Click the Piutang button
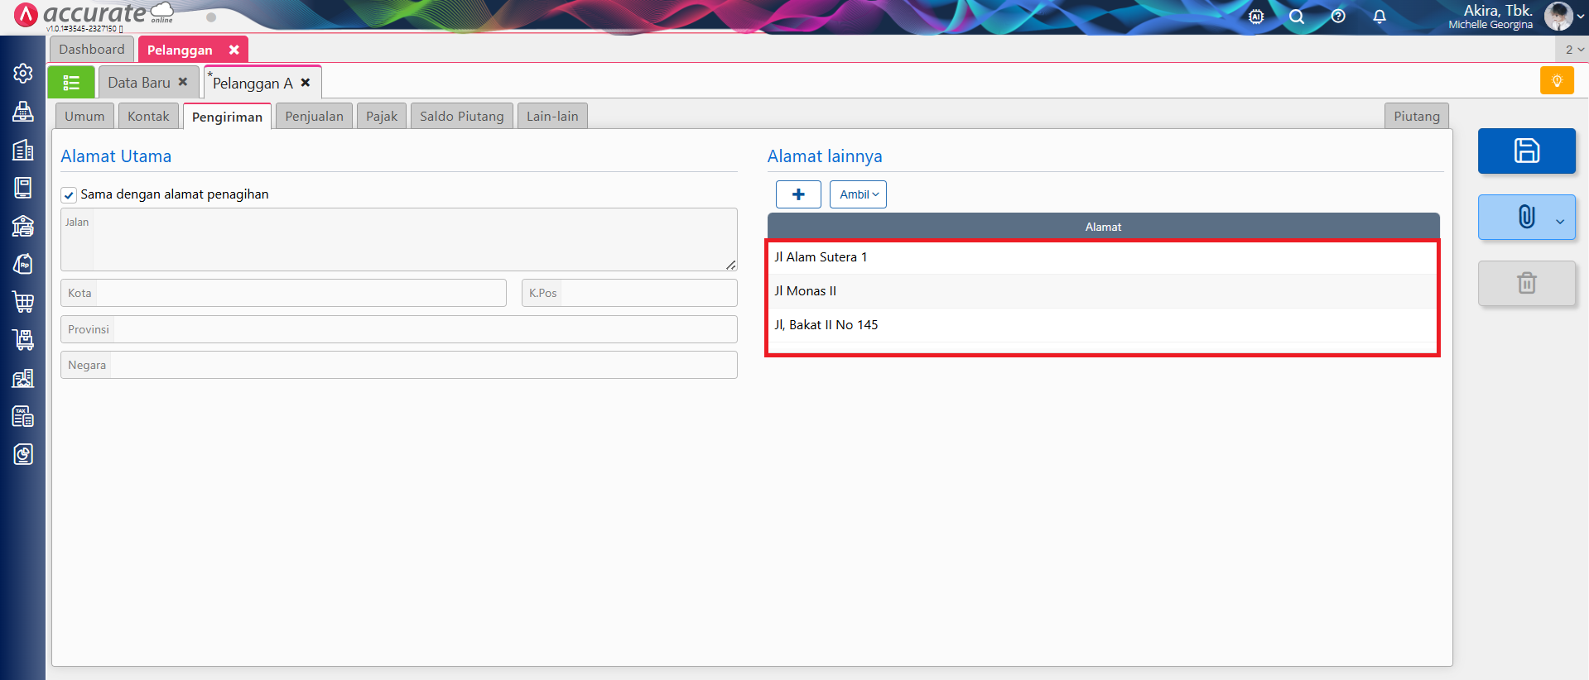1589x680 pixels. tap(1416, 117)
